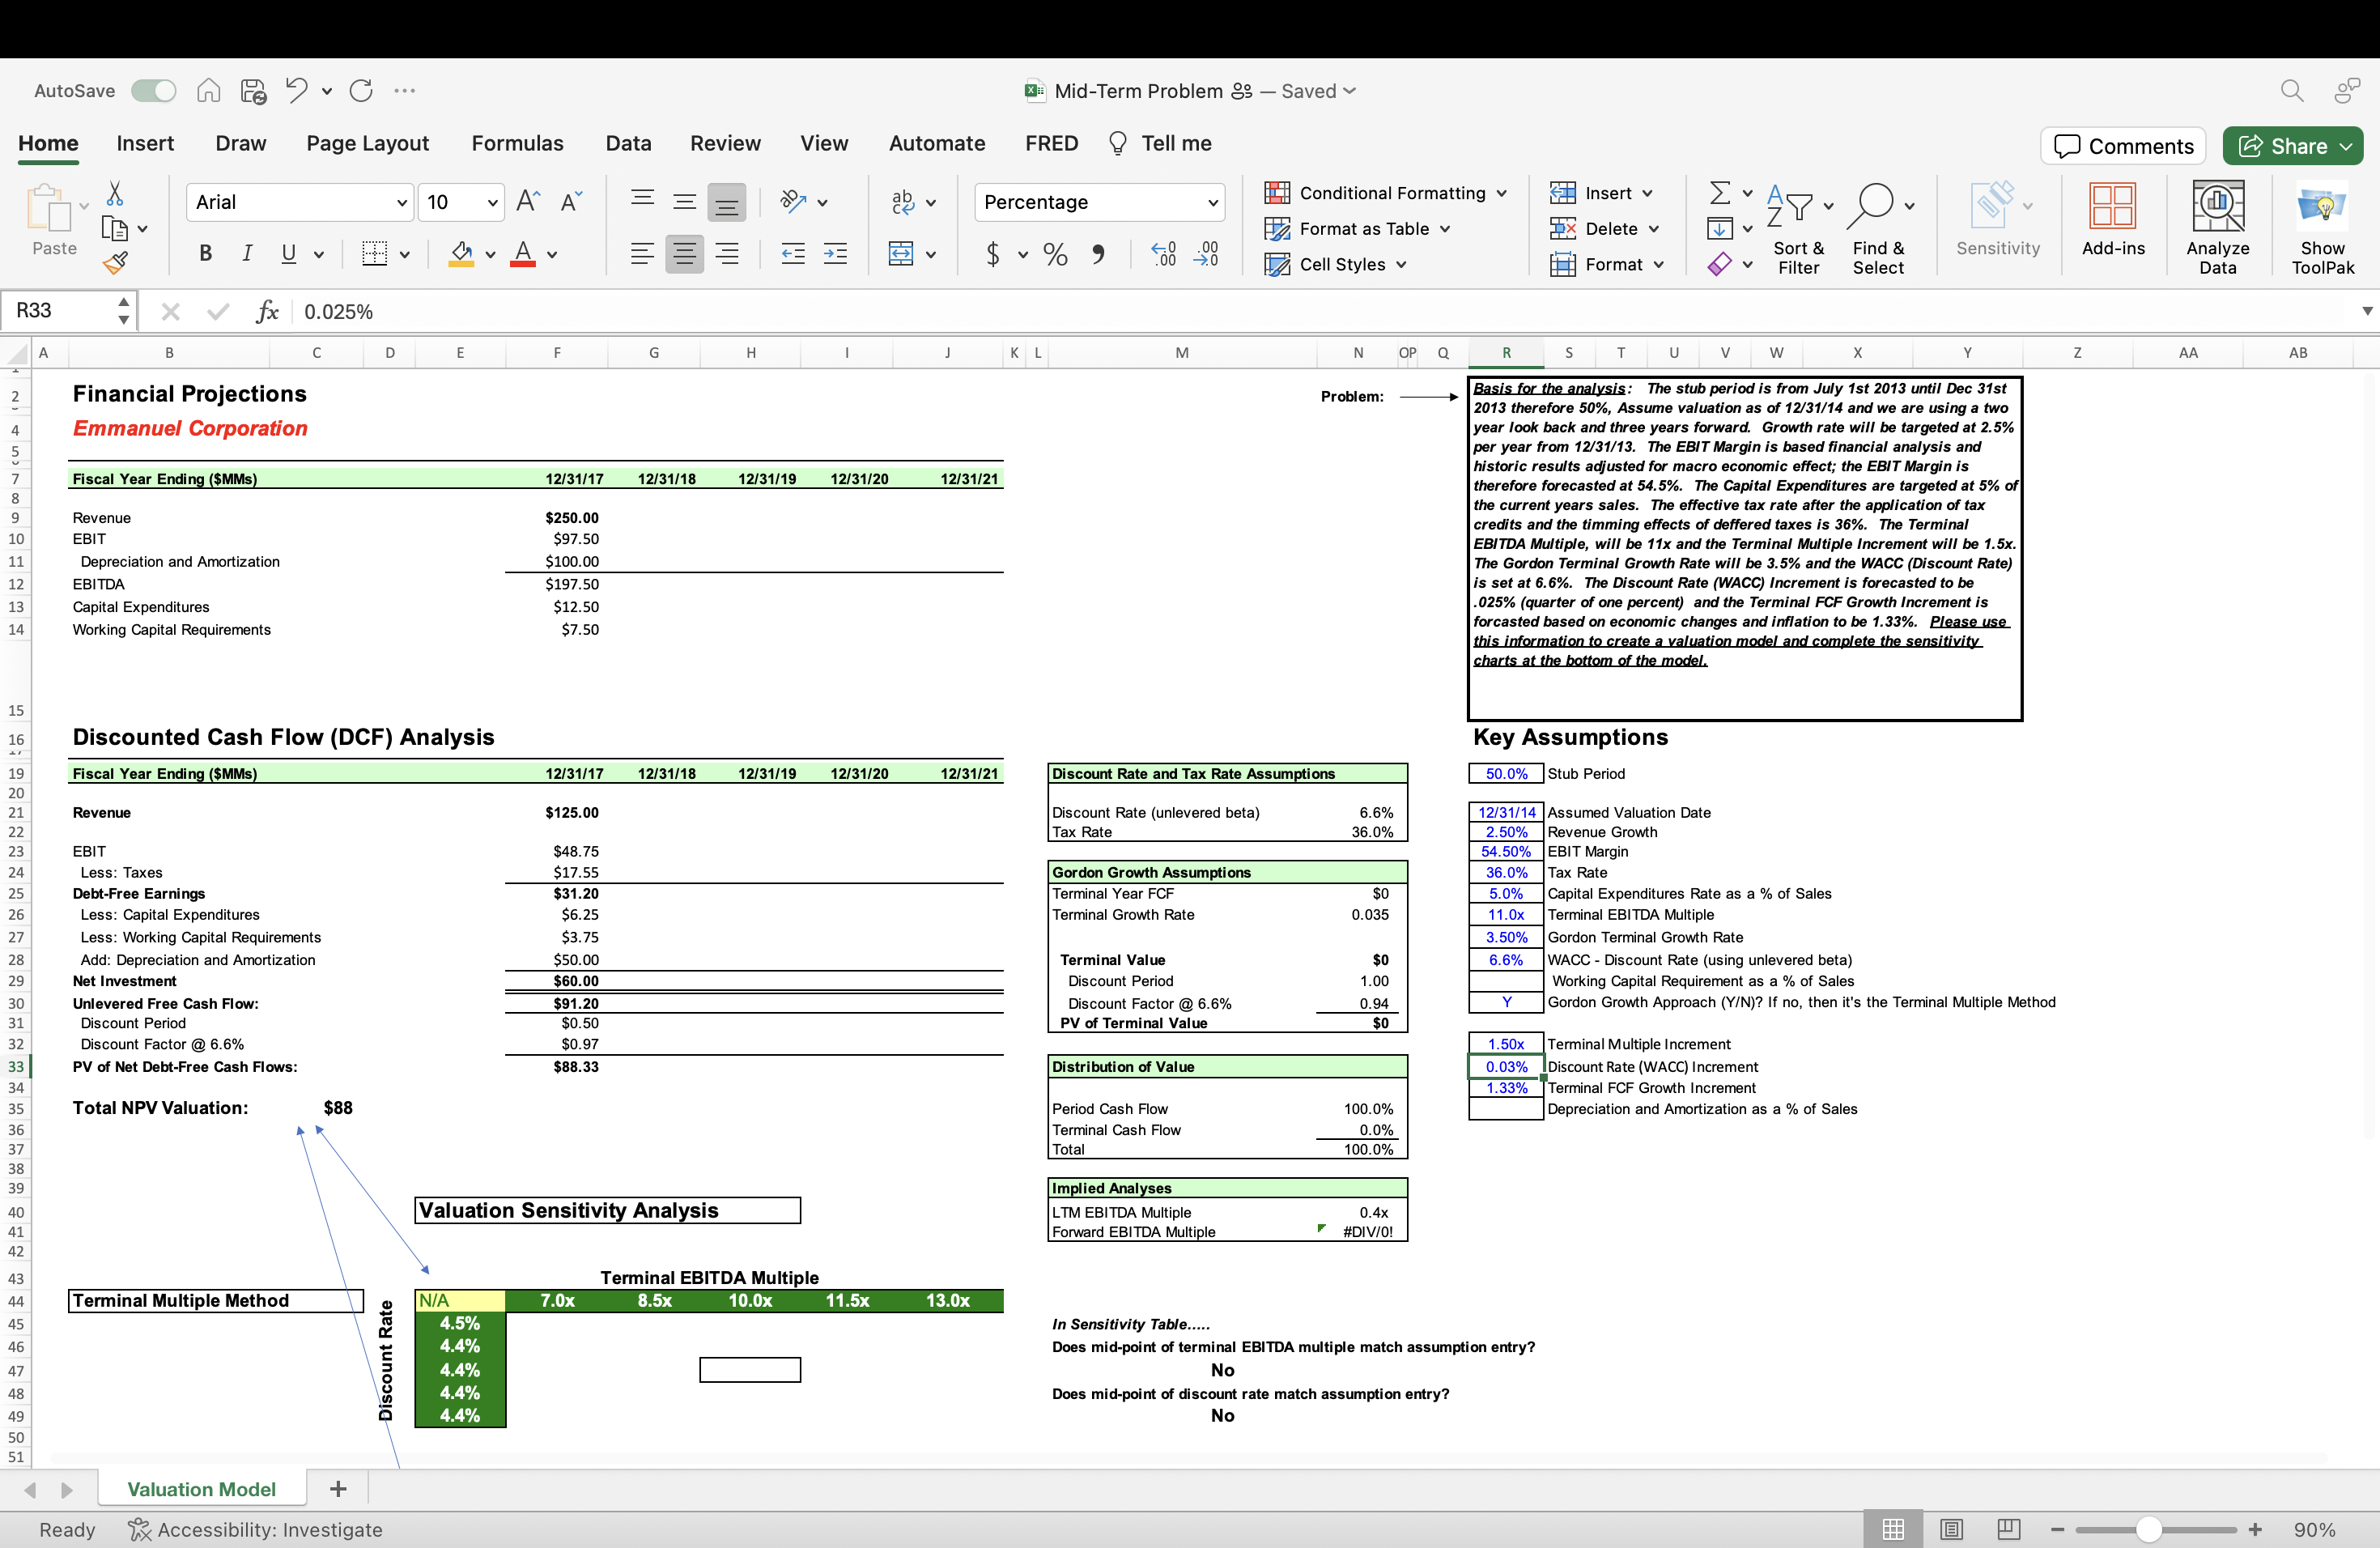
Task: Switch to the Formulas ribbon tab
Action: (x=518, y=143)
